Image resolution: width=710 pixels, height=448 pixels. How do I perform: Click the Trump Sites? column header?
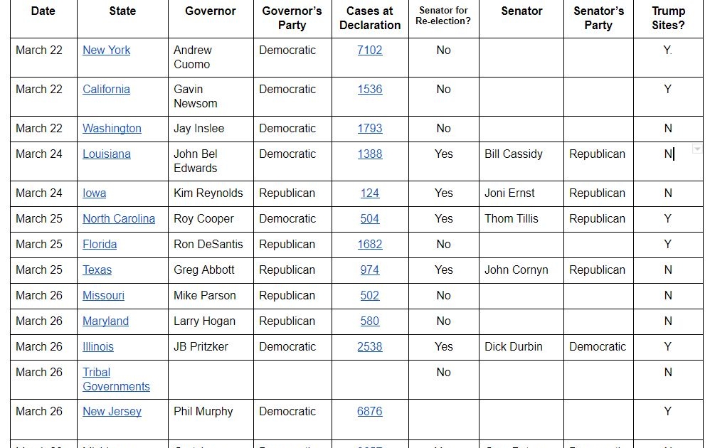coord(667,18)
